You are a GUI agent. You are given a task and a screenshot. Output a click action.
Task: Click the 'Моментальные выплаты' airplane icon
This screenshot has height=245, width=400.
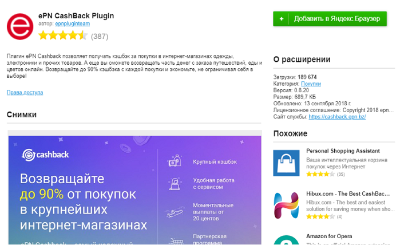(x=175, y=212)
